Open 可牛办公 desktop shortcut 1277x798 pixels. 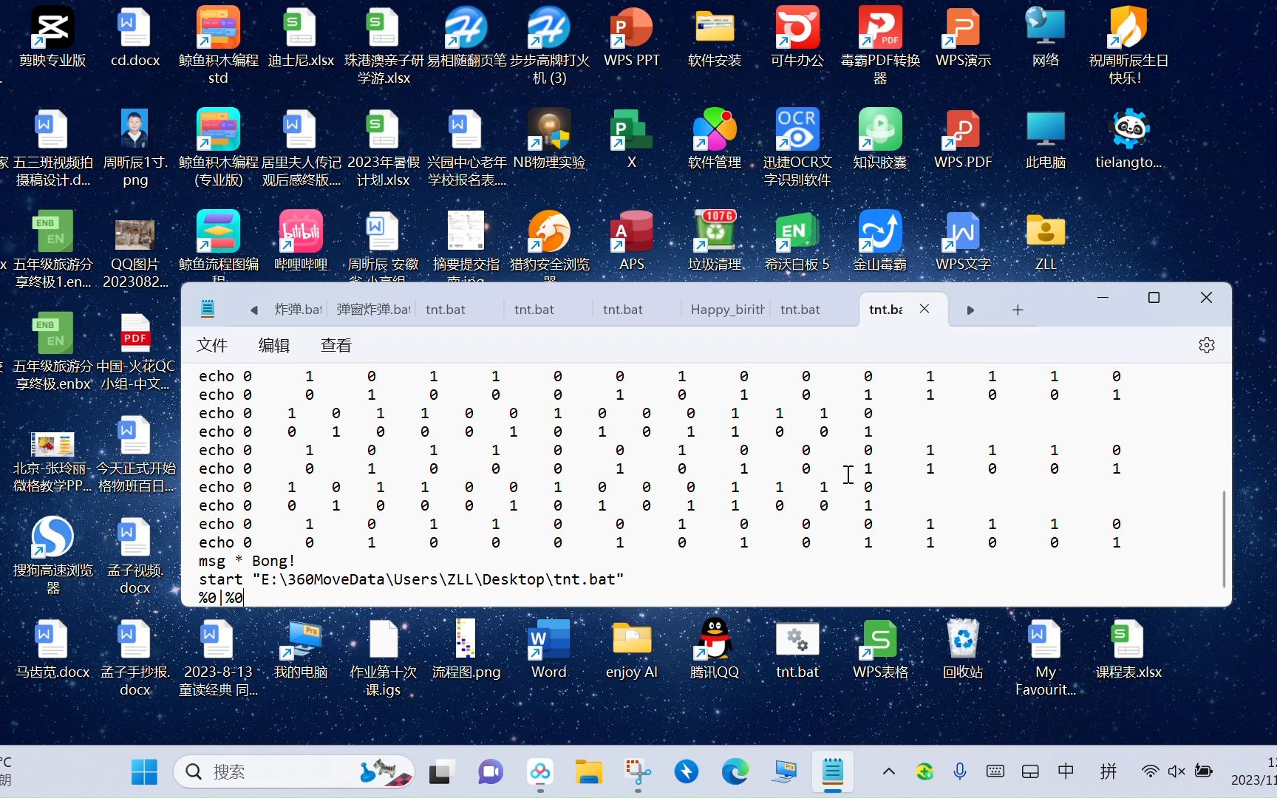coord(797,37)
